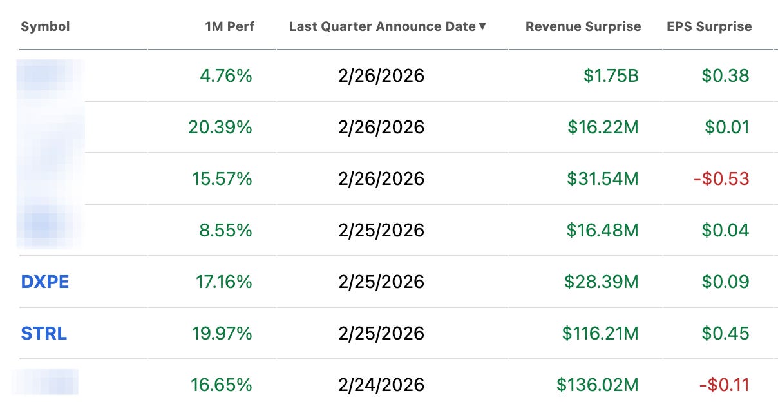Viewport: 778px width, 402px height.
Task: Sort the table by EPS Surprise
Action: tap(708, 26)
